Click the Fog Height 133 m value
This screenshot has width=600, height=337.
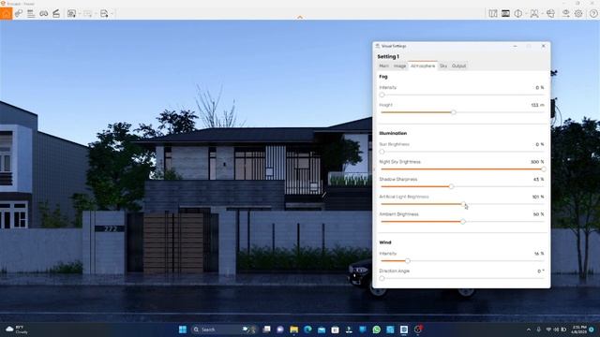pos(537,105)
